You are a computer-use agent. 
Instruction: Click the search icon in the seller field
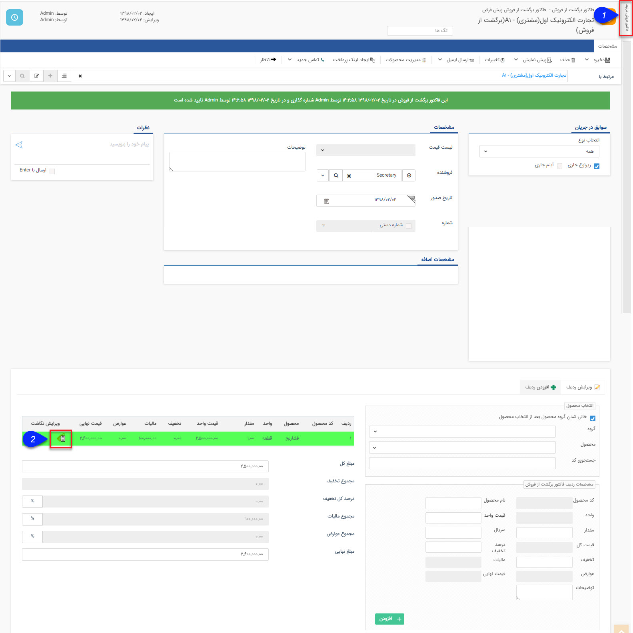coord(336,175)
